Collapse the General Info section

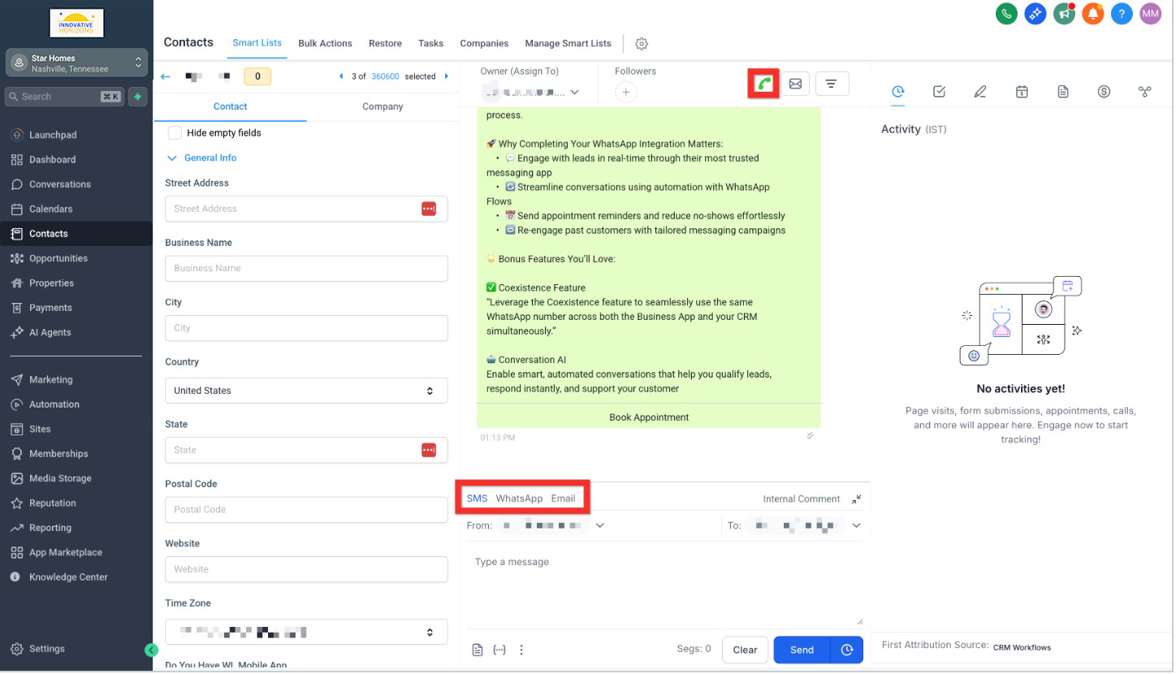point(202,158)
